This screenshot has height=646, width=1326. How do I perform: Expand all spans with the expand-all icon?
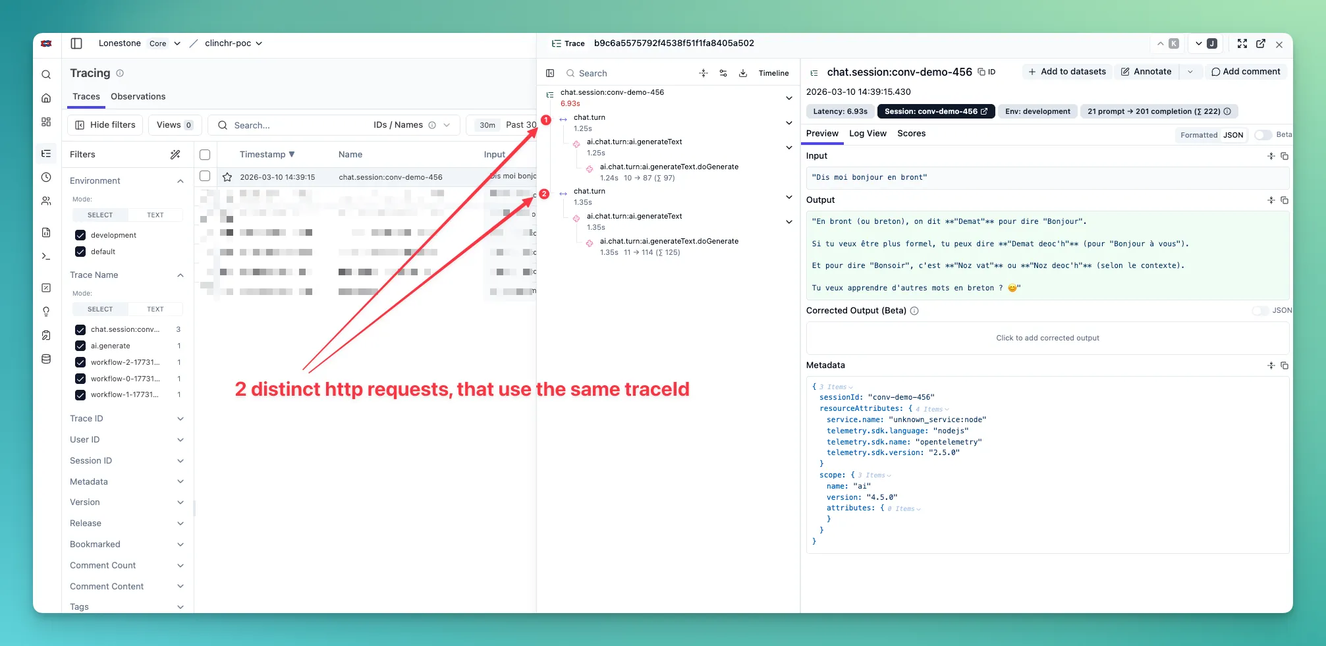(704, 73)
